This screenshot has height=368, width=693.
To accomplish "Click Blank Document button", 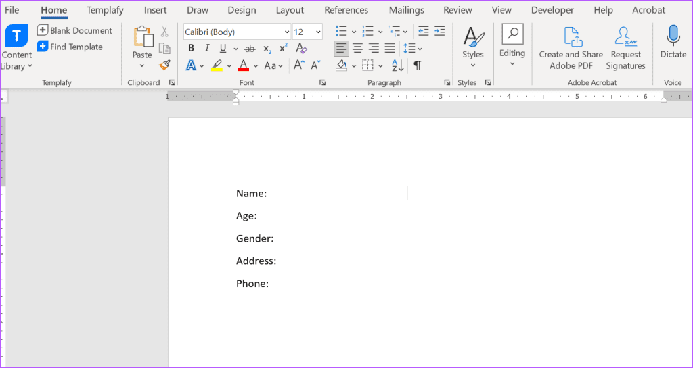I will pos(74,30).
